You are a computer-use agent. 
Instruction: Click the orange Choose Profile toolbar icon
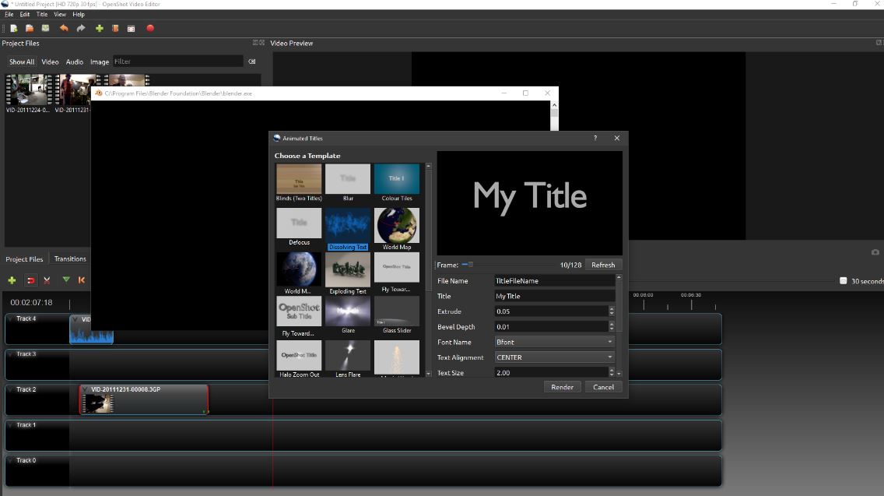(x=115, y=28)
